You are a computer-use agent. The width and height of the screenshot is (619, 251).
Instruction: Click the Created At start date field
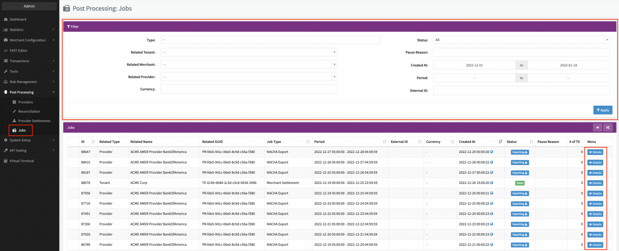474,65
